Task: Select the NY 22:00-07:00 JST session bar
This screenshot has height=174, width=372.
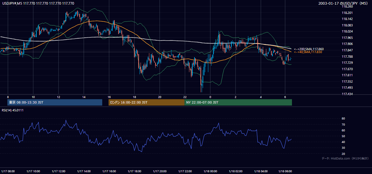Action: tap(238, 102)
